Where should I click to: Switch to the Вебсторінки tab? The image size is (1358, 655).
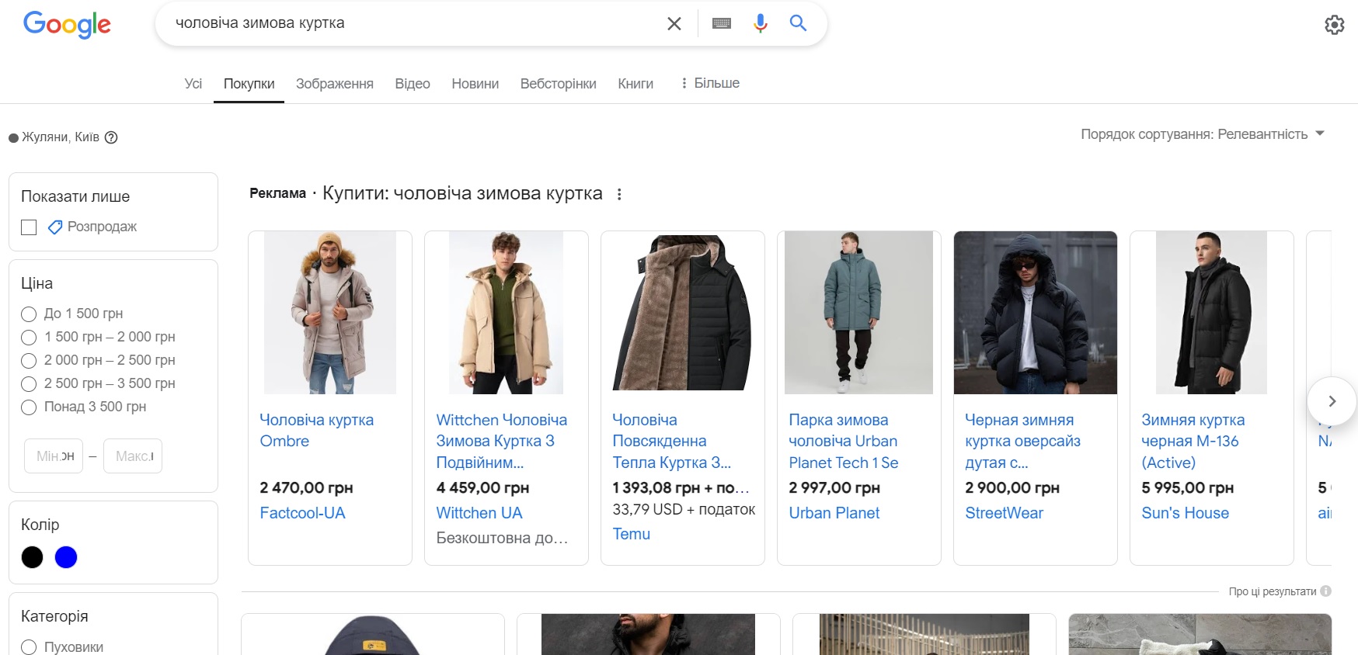[558, 84]
